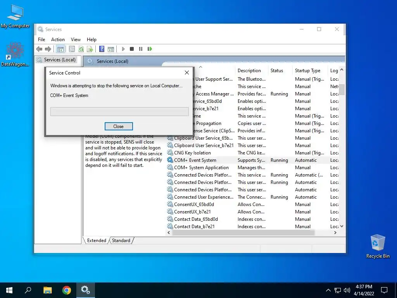This screenshot has height=298, width=397.
Task: Click gear icon beside CNG Key Isolation
Action: click(170, 152)
